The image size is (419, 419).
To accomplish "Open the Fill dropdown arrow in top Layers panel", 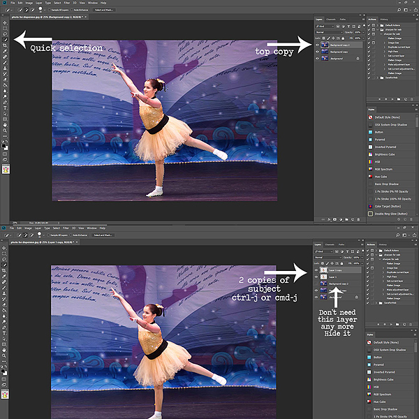I will coord(363,38).
